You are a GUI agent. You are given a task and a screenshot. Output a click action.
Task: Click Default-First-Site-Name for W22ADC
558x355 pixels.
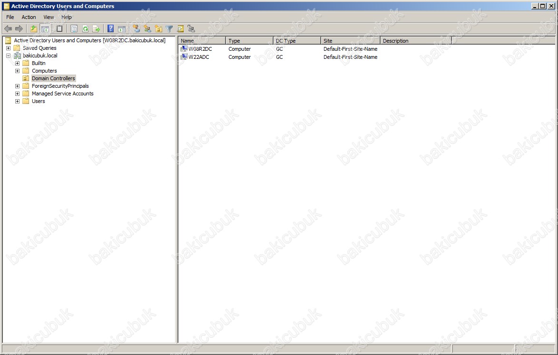tap(351, 57)
